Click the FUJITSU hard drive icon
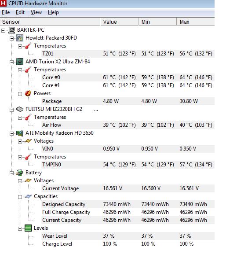Viewport: 226px width, 254px height. point(20,109)
